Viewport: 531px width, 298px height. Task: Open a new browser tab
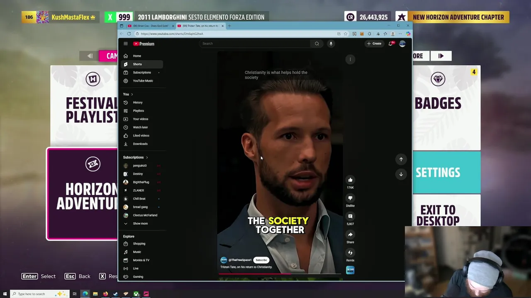coord(229,26)
